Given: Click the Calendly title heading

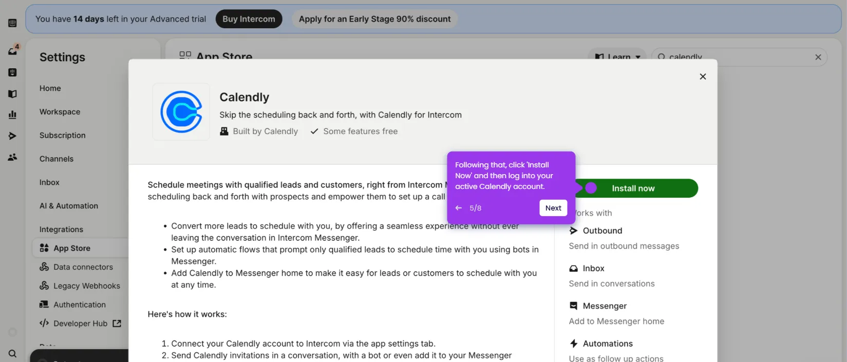Looking at the screenshot, I should pyautogui.click(x=244, y=97).
